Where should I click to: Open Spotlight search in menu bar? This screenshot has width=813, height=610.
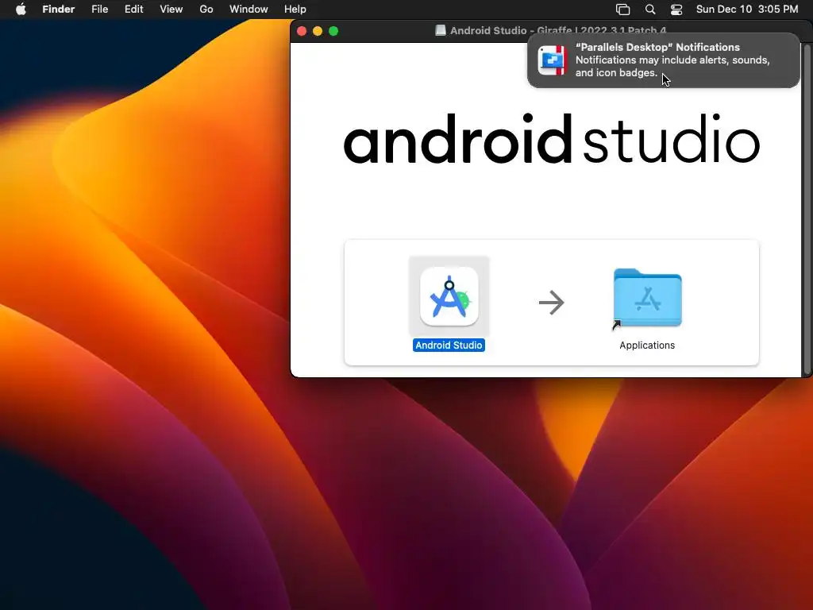(x=650, y=10)
